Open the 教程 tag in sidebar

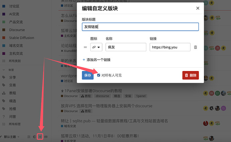pyautogui.click(x=12, y=93)
